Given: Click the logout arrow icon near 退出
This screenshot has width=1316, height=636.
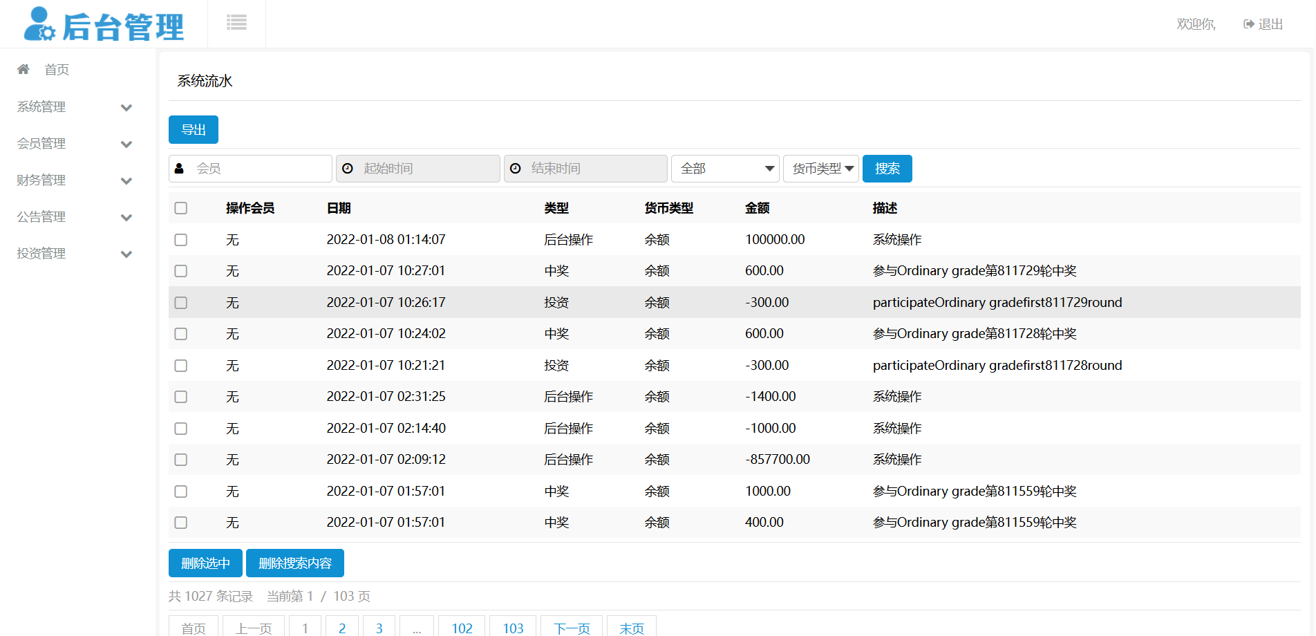Looking at the screenshot, I should [x=1248, y=24].
